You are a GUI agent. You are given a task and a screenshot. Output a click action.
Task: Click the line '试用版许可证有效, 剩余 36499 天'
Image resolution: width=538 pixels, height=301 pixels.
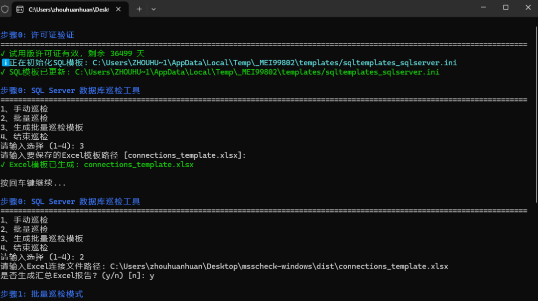point(73,53)
